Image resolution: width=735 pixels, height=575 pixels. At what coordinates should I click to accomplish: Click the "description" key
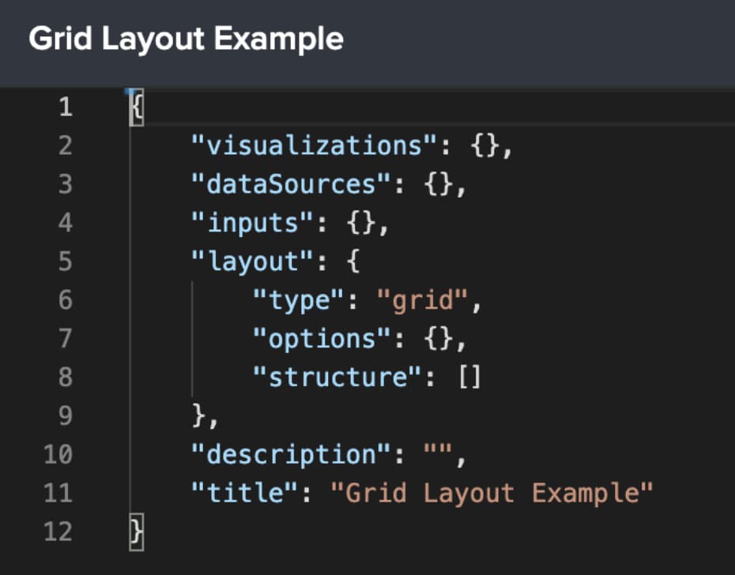click(x=291, y=455)
